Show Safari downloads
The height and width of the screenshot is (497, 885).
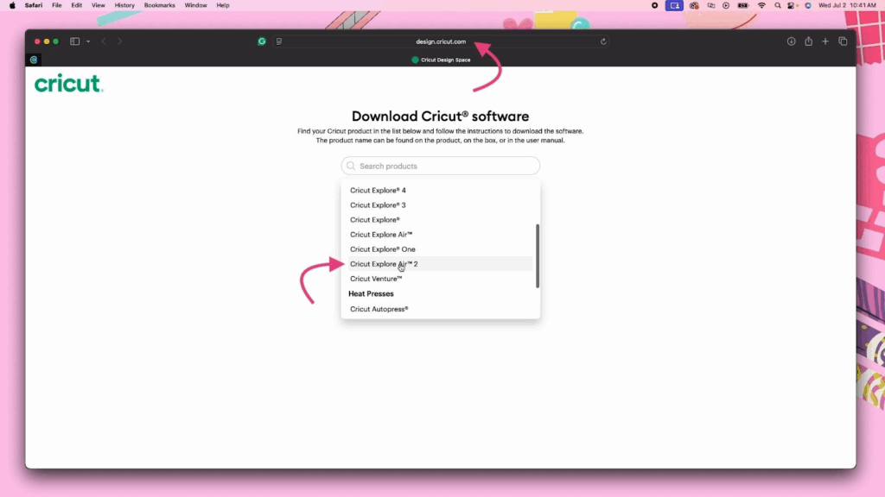pyautogui.click(x=792, y=41)
